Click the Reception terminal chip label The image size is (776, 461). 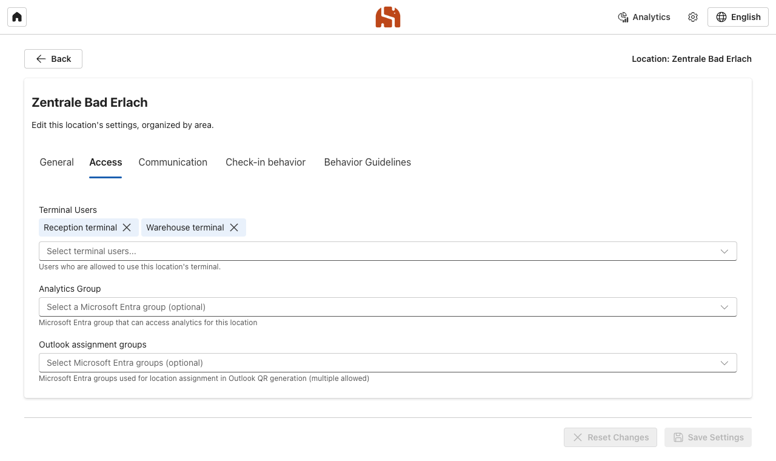click(x=81, y=227)
